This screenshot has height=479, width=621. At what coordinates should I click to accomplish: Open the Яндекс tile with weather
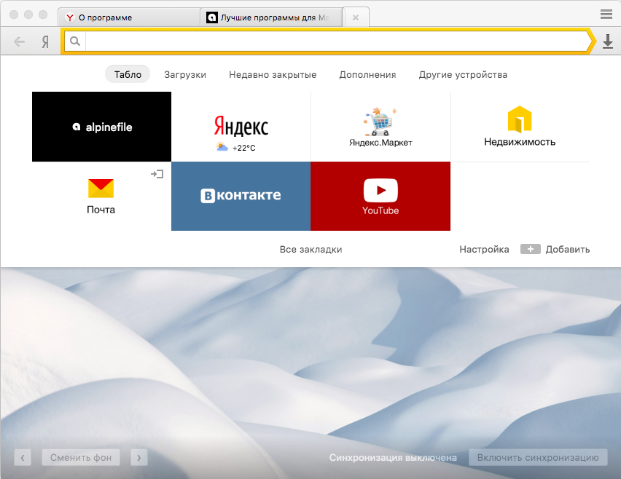[241, 127]
